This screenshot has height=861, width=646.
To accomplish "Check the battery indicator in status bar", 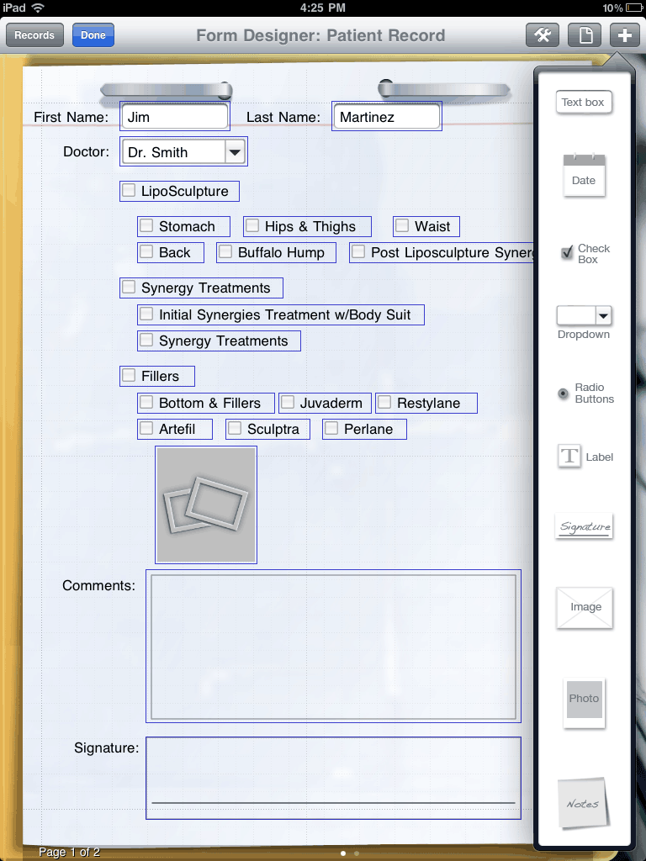I will (x=636, y=8).
